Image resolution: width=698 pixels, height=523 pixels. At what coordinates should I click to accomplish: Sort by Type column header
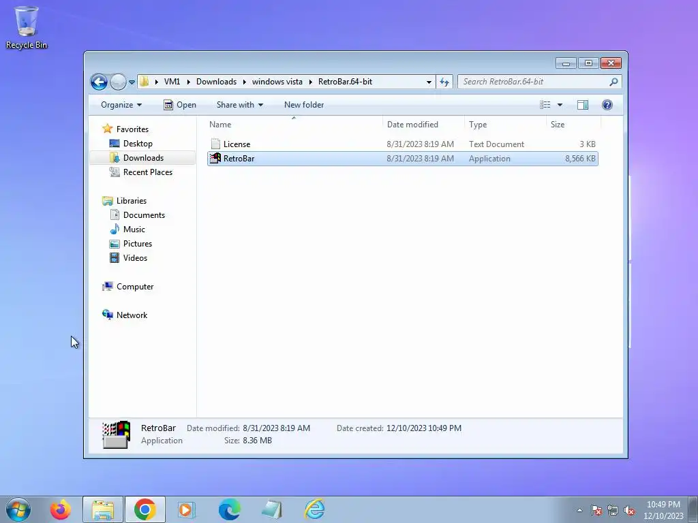pos(505,125)
